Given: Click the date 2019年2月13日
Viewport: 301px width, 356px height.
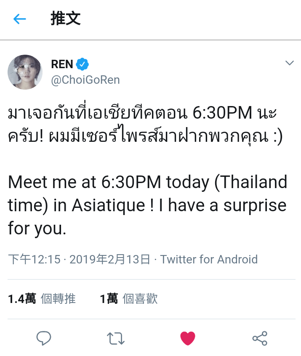Looking at the screenshot, I should point(110,259).
